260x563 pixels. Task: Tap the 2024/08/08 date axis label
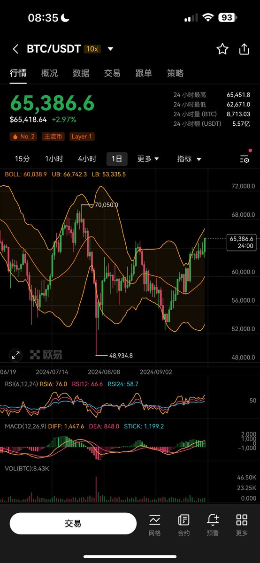click(105, 371)
